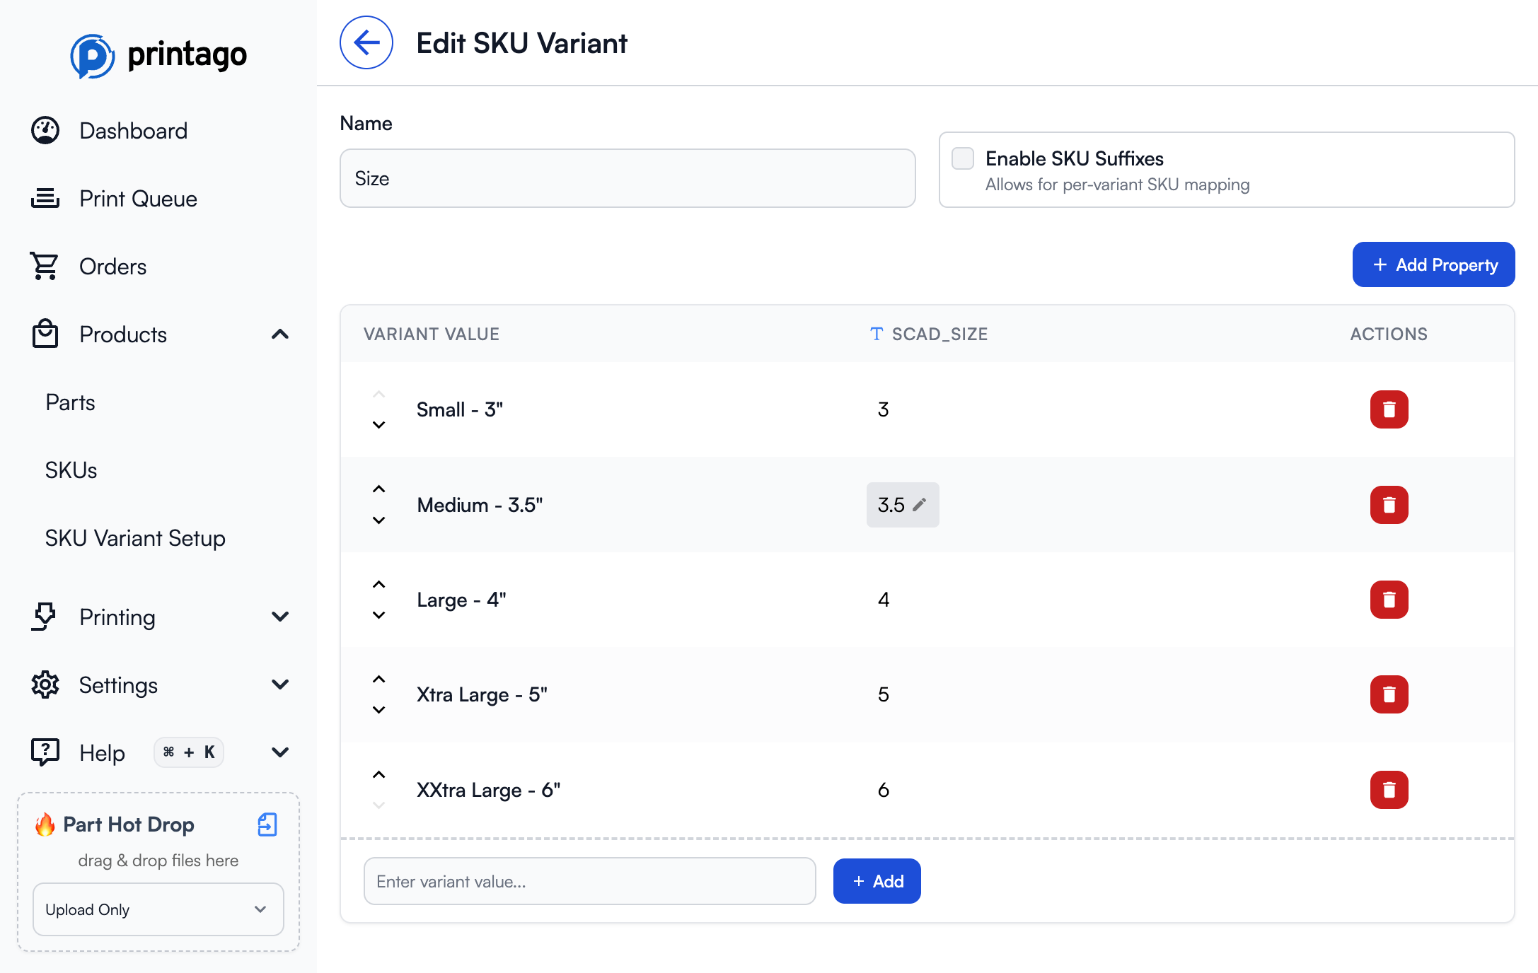Move Large - 4" down one row
Screen dimensions: 1538x973
coord(378,614)
